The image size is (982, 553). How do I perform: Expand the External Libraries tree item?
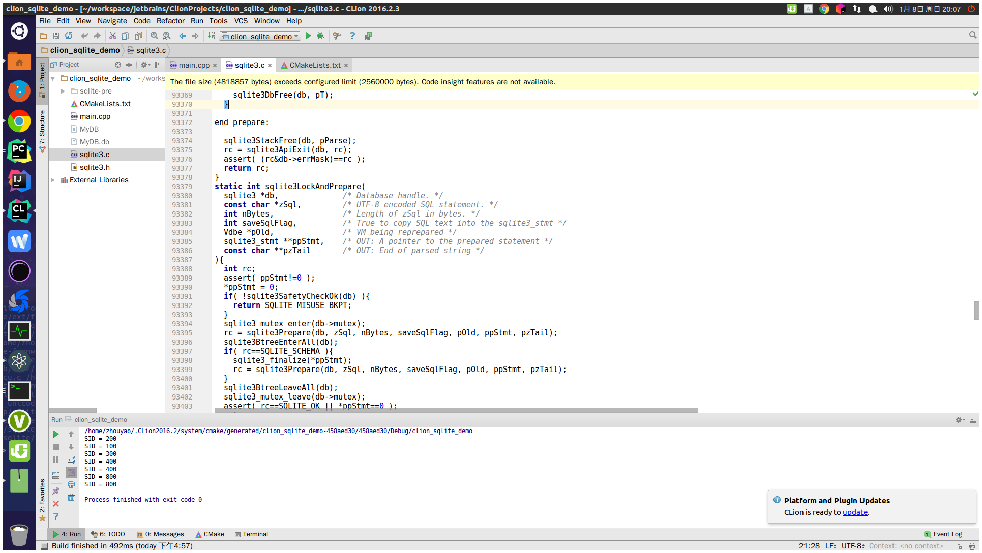tap(54, 180)
